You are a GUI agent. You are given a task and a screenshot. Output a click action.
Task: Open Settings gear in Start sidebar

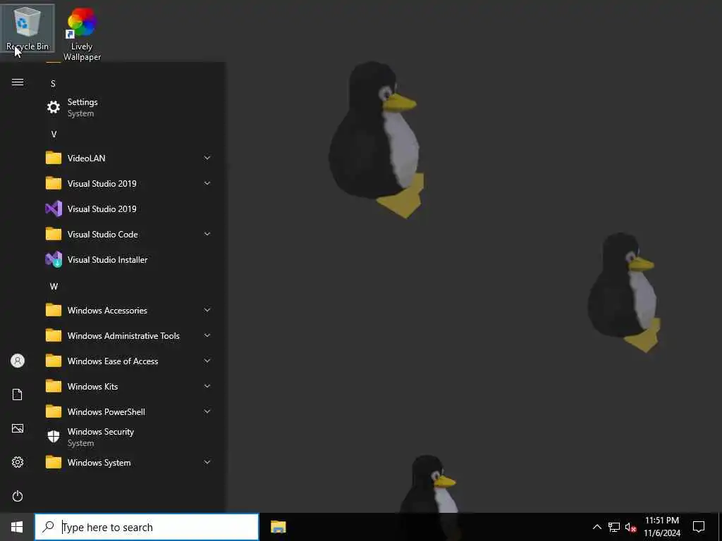pos(18,462)
